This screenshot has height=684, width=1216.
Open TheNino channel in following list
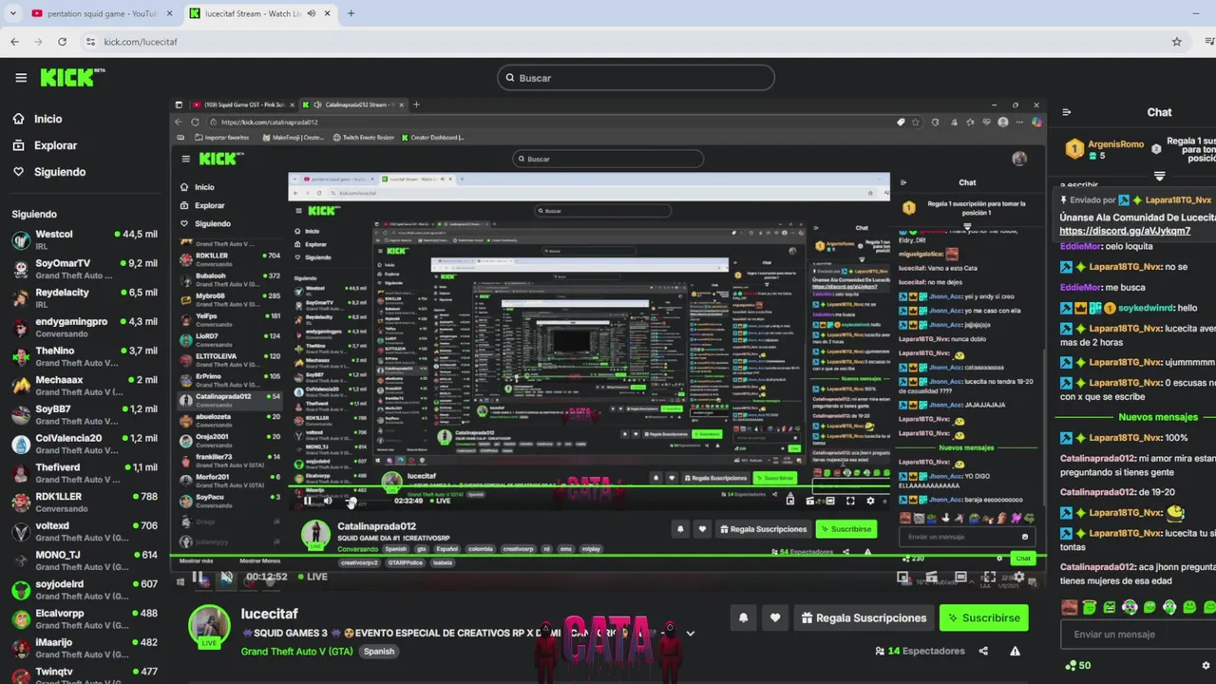tap(84, 356)
